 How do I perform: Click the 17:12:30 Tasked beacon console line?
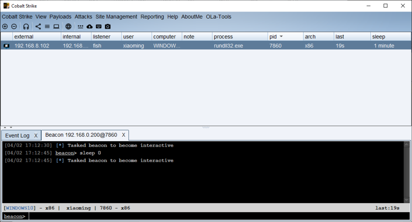point(89,145)
